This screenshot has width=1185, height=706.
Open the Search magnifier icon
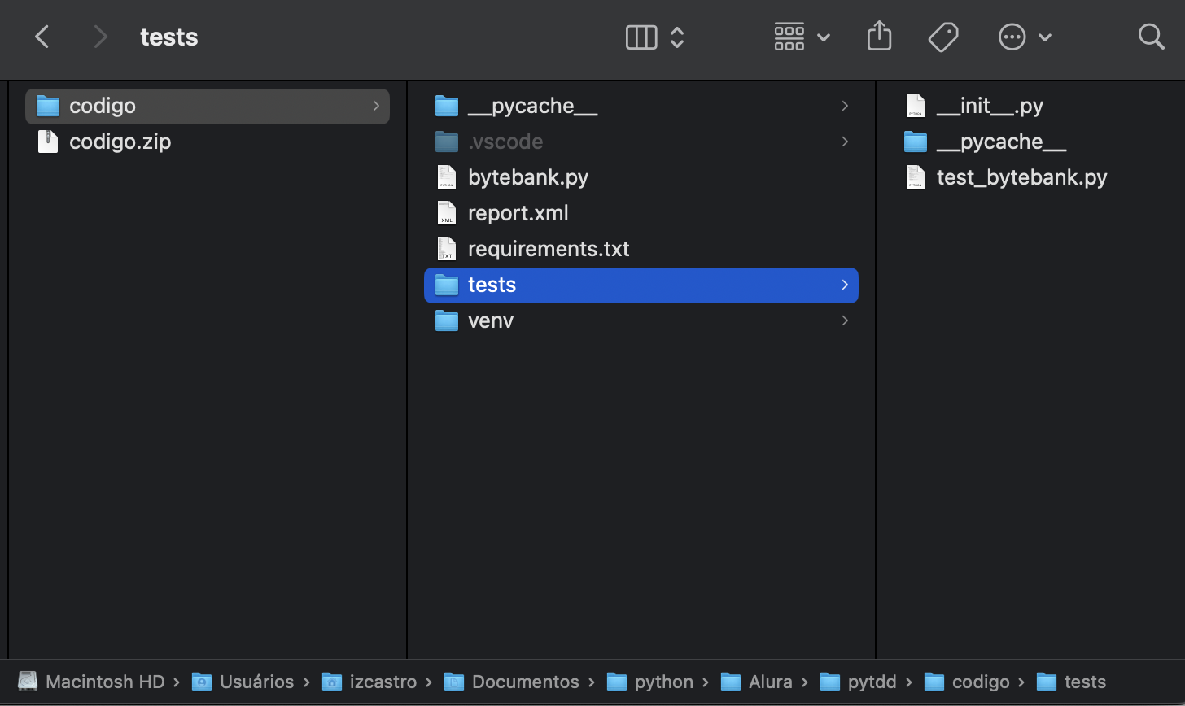[1151, 37]
